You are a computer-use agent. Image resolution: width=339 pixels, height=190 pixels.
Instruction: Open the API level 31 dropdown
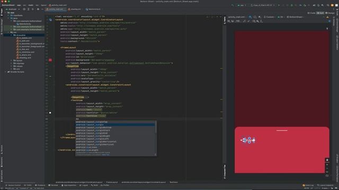(281, 17)
